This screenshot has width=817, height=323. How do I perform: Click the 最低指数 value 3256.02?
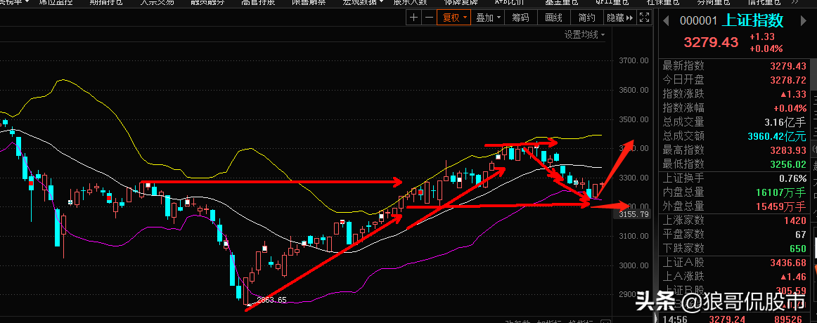(787, 164)
